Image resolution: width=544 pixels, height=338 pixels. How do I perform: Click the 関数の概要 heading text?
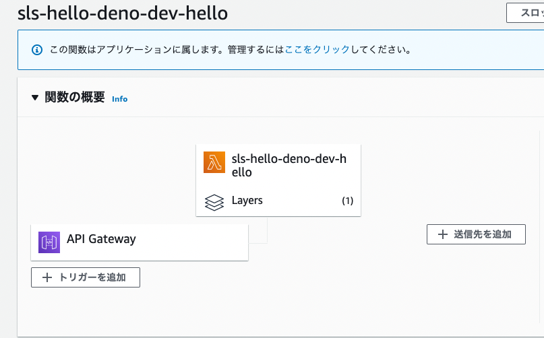[x=75, y=97]
